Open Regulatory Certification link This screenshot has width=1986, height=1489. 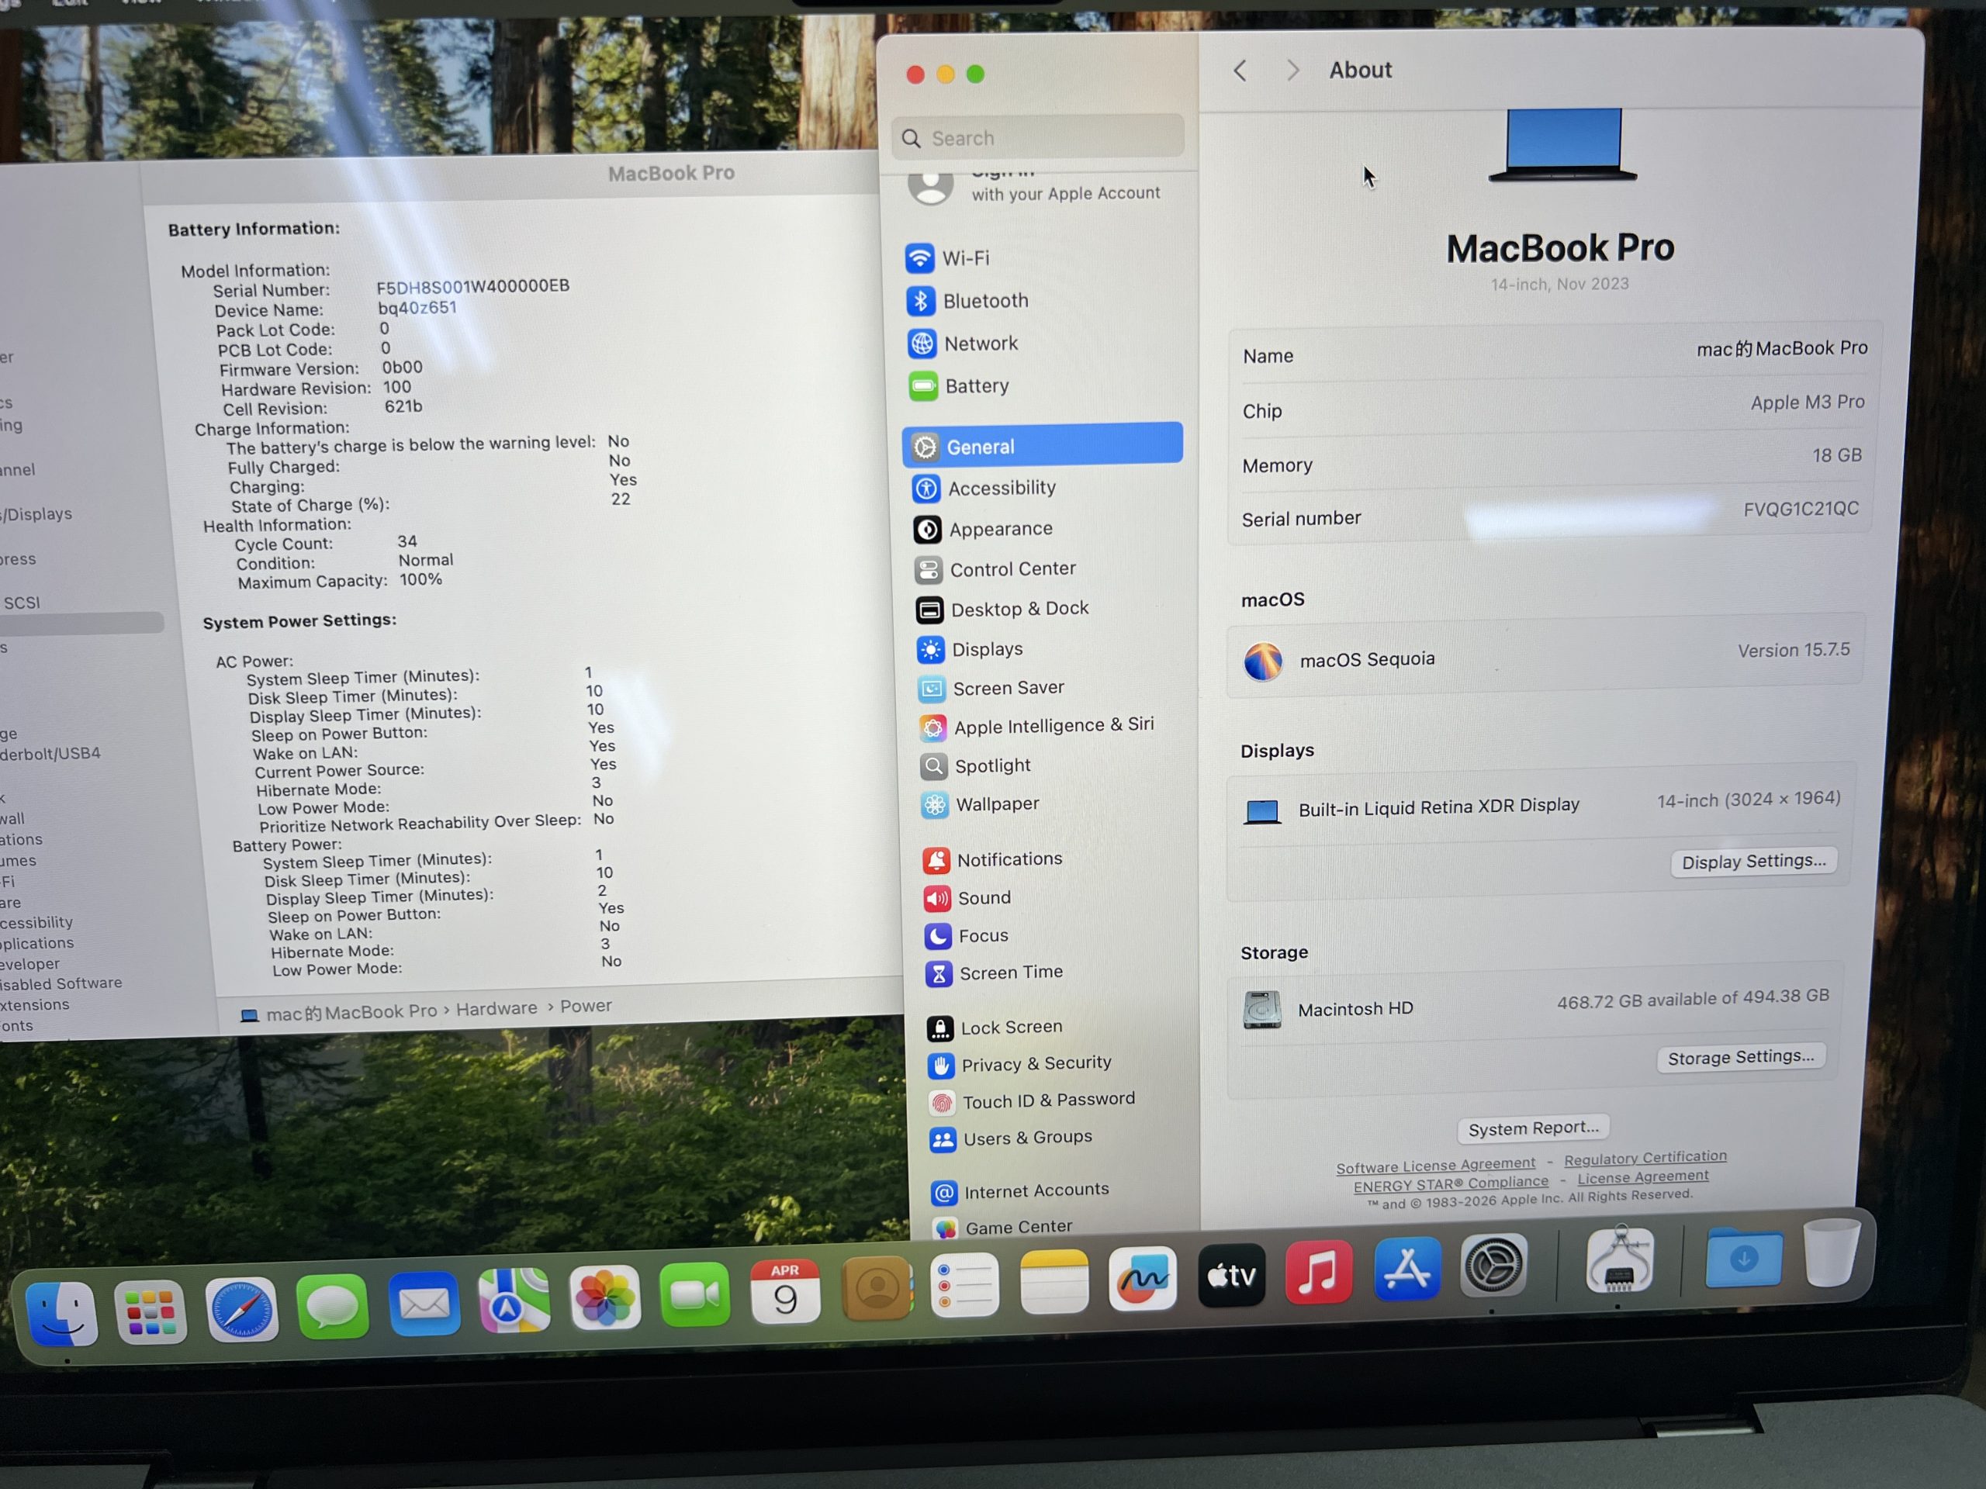pos(1645,1158)
